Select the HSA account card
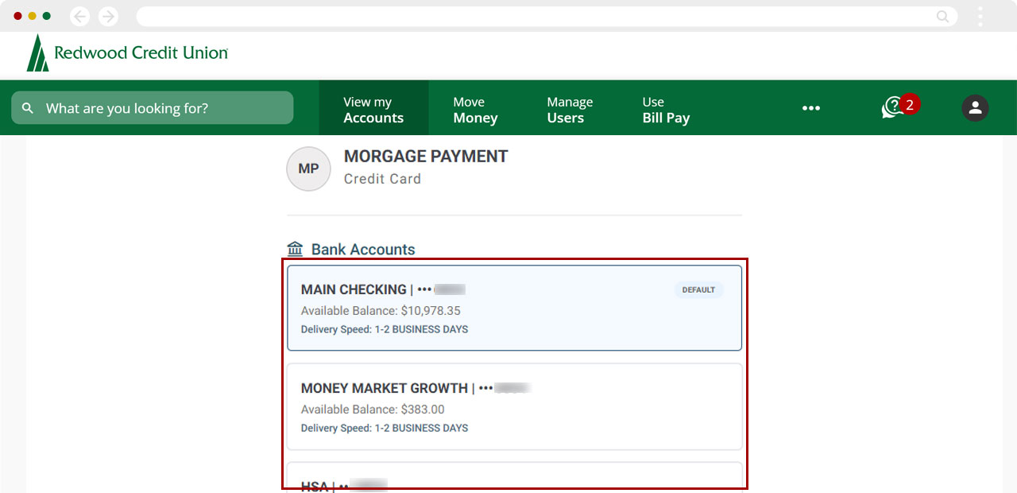This screenshot has width=1017, height=493. 514,481
